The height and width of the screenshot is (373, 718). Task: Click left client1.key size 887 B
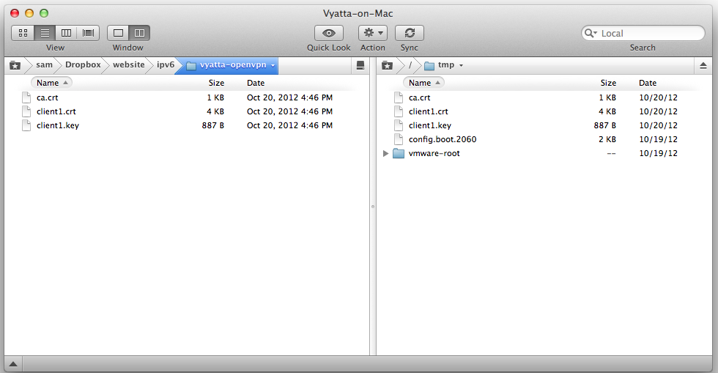(213, 125)
